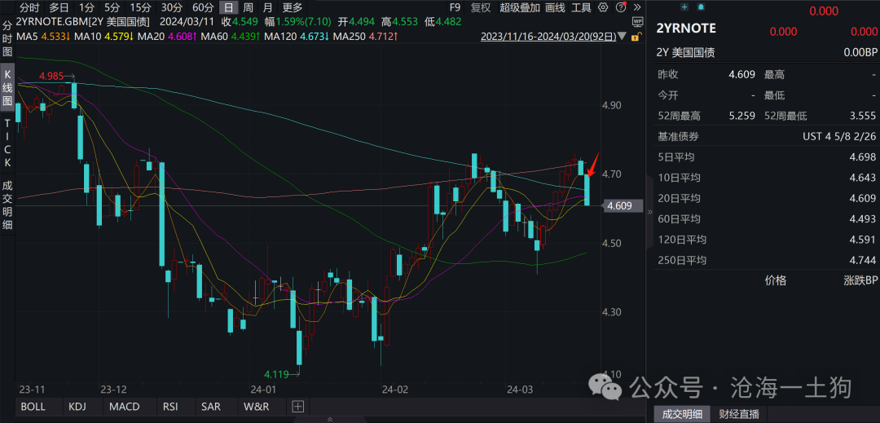Click the 价格 column header
880x423 pixels.
coord(776,282)
